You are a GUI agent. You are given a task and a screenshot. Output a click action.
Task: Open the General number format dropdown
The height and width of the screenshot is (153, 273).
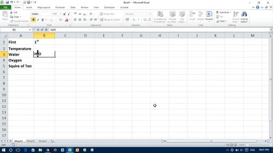pos(150,14)
